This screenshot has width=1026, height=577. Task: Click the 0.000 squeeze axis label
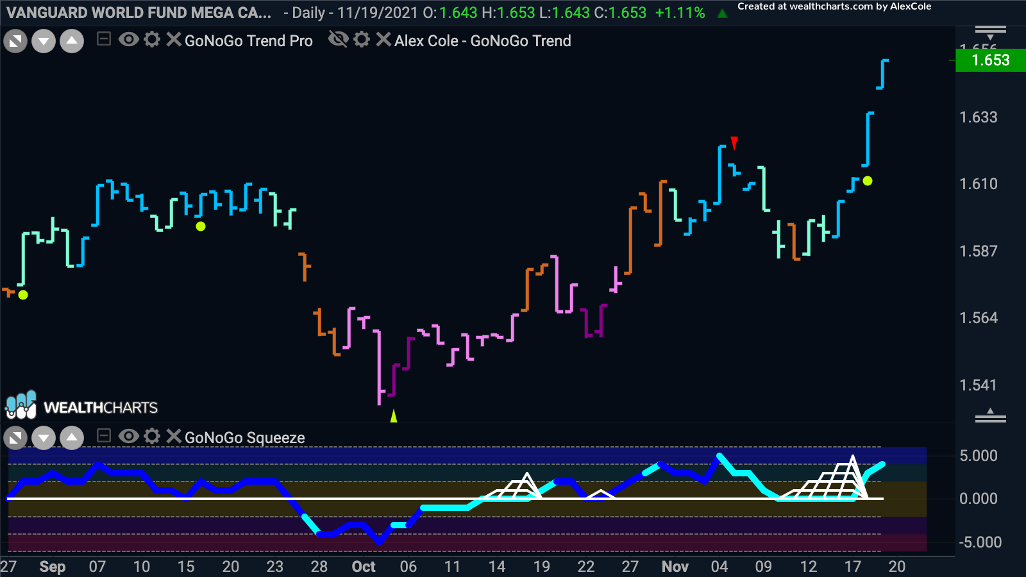point(979,499)
